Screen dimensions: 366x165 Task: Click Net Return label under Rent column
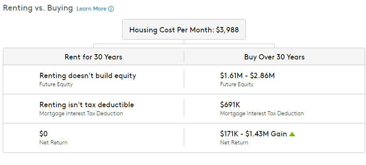(53, 142)
